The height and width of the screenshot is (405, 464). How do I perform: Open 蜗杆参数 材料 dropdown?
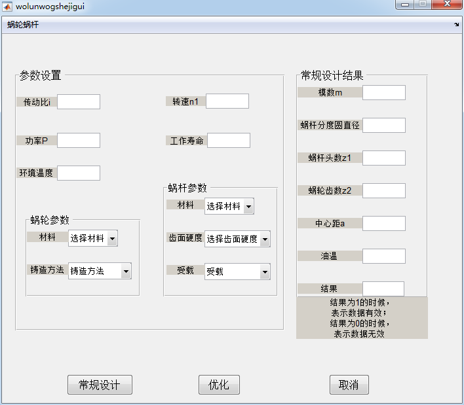[x=229, y=206]
